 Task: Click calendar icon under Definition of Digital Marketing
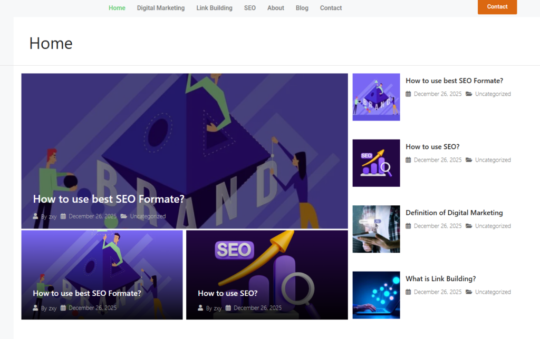pyautogui.click(x=408, y=226)
